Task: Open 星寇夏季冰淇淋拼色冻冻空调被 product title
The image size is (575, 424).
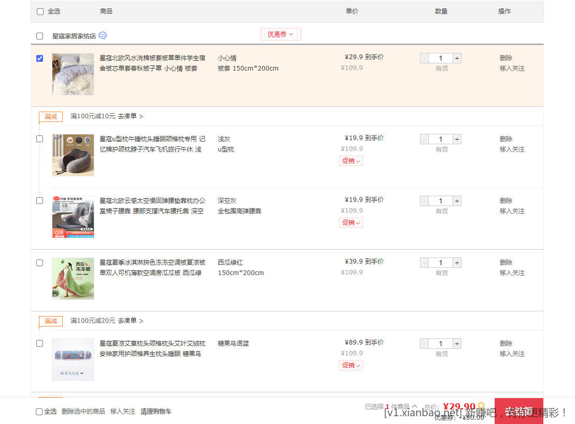Action: pos(152,268)
